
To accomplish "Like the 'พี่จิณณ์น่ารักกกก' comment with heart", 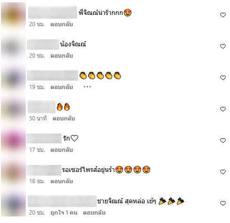I will (223, 15).
